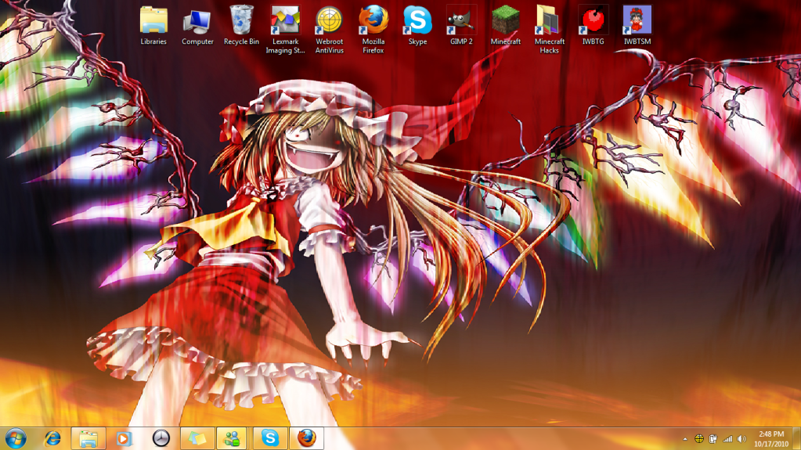
Task: Switch to Skype taskbar button
Action: coord(269,438)
